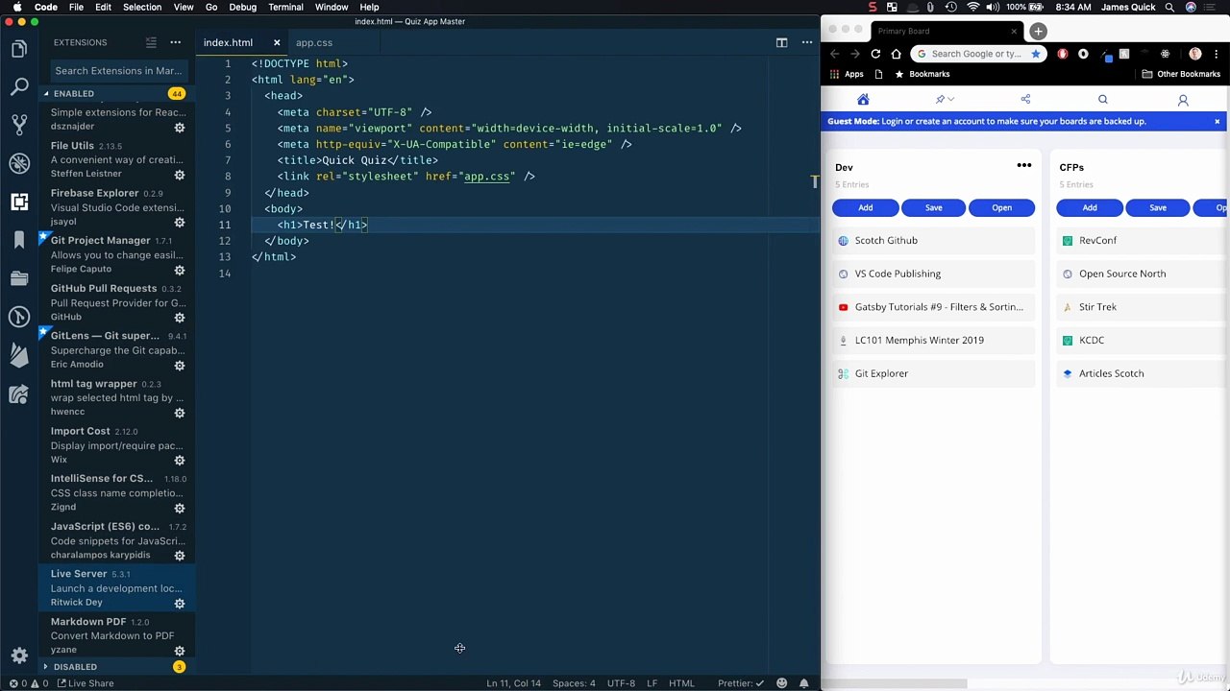Click Add button in Dev column
This screenshot has height=691, width=1230.
pos(866,207)
